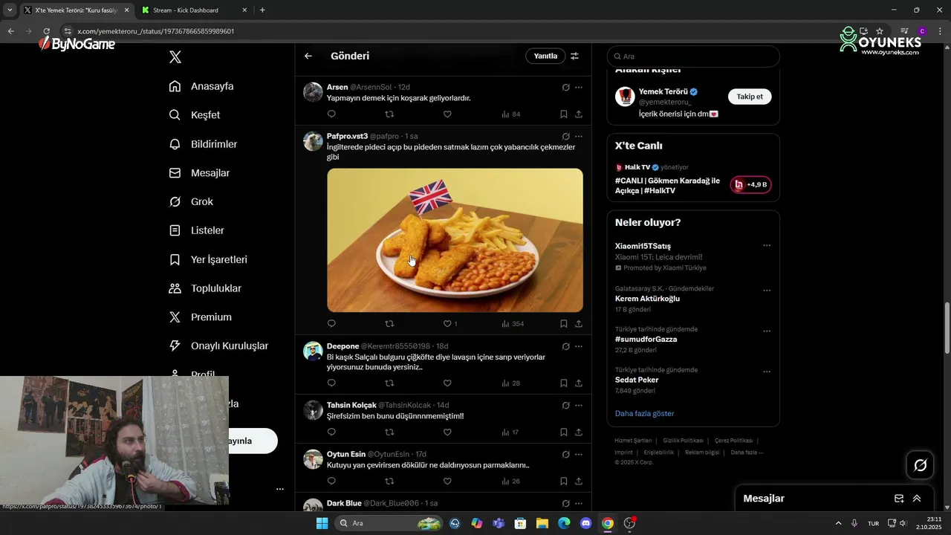Switch to Stream - Kick Dashboard tab
Image resolution: width=951 pixels, height=535 pixels.
click(195, 10)
